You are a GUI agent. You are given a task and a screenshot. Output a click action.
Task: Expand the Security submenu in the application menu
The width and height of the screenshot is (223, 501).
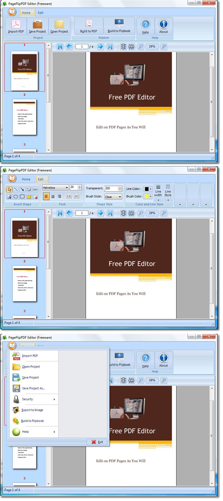34,399
